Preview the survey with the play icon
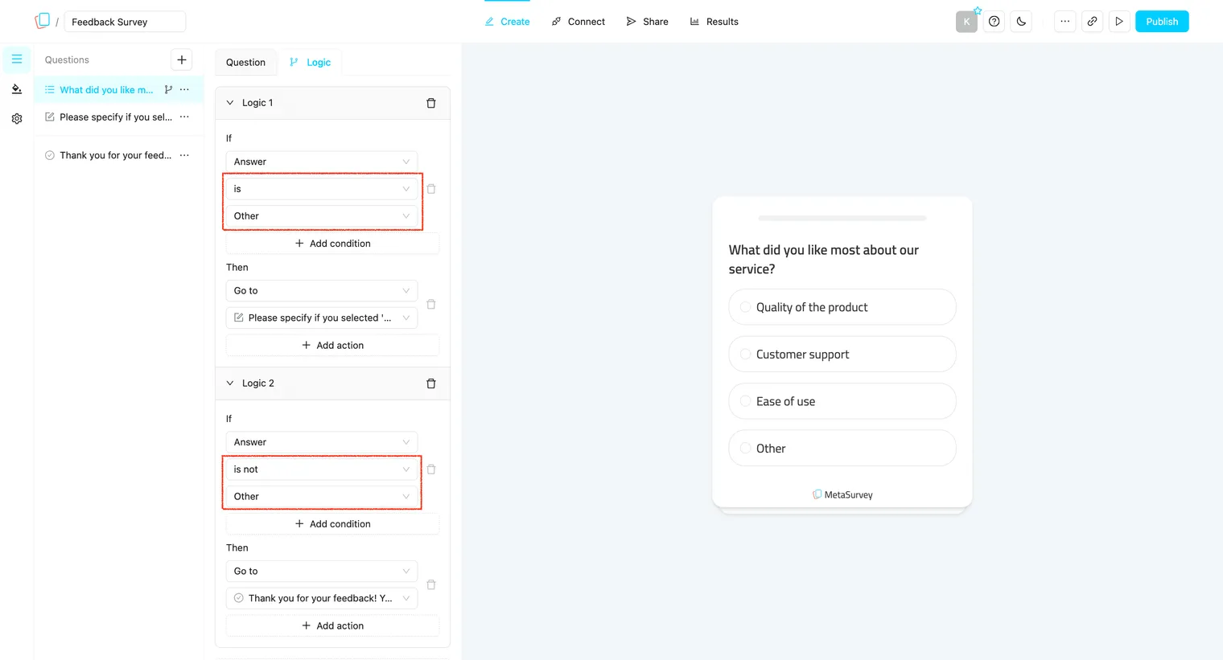Screen dimensions: 1223x660 click(x=1119, y=22)
